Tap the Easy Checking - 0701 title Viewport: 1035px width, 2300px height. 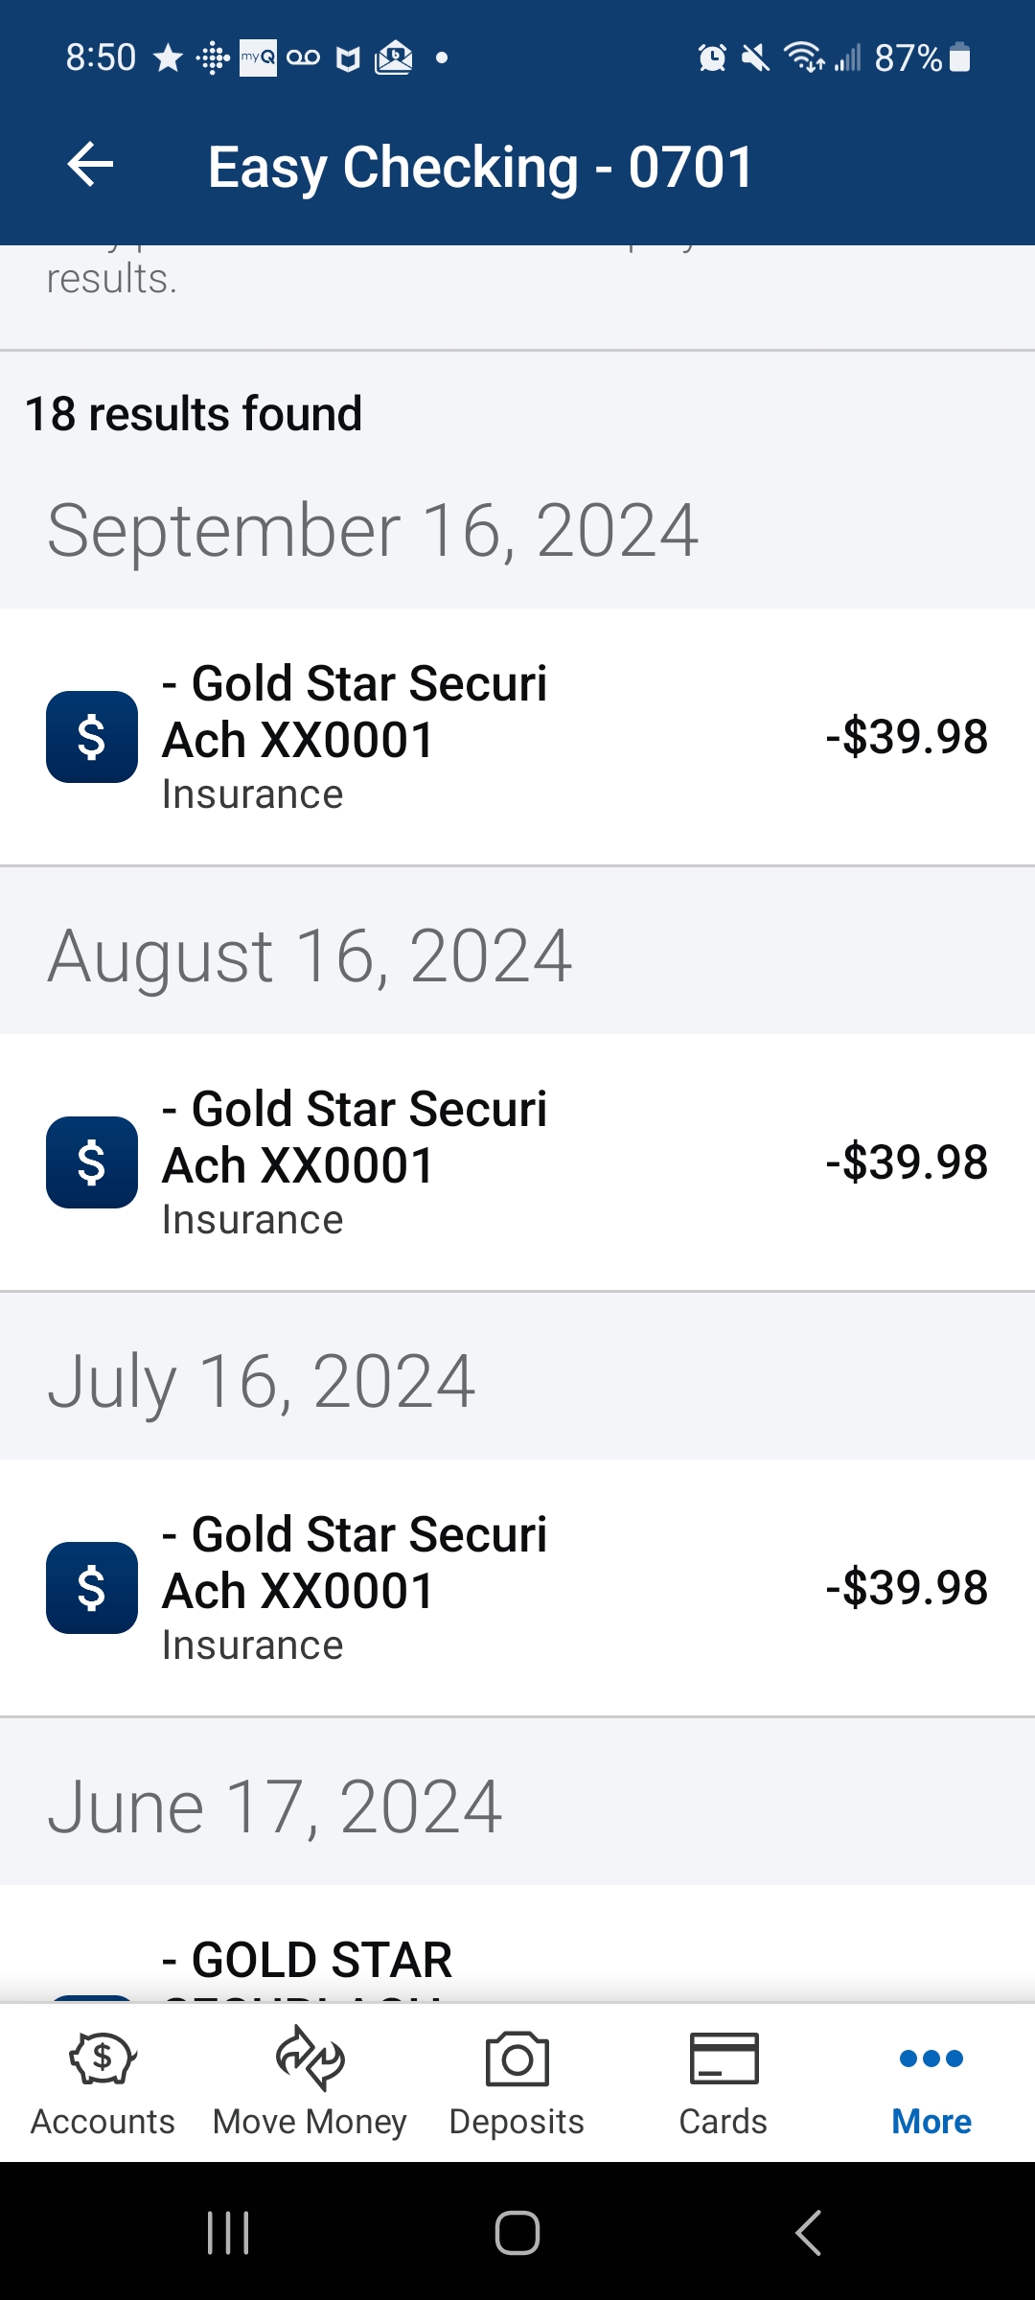point(481,167)
